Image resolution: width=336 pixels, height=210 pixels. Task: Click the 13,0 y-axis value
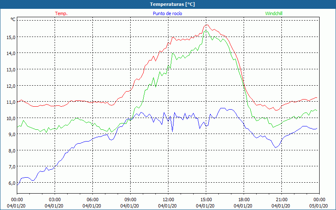tap(11, 70)
